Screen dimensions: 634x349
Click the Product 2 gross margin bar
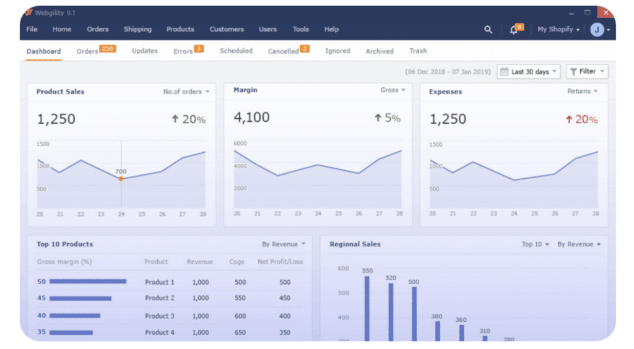pyautogui.click(x=80, y=298)
